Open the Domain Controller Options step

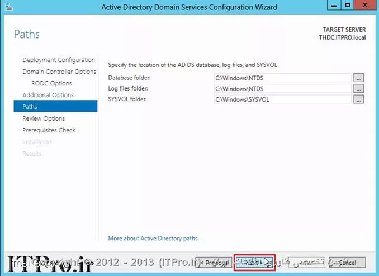coord(59,72)
